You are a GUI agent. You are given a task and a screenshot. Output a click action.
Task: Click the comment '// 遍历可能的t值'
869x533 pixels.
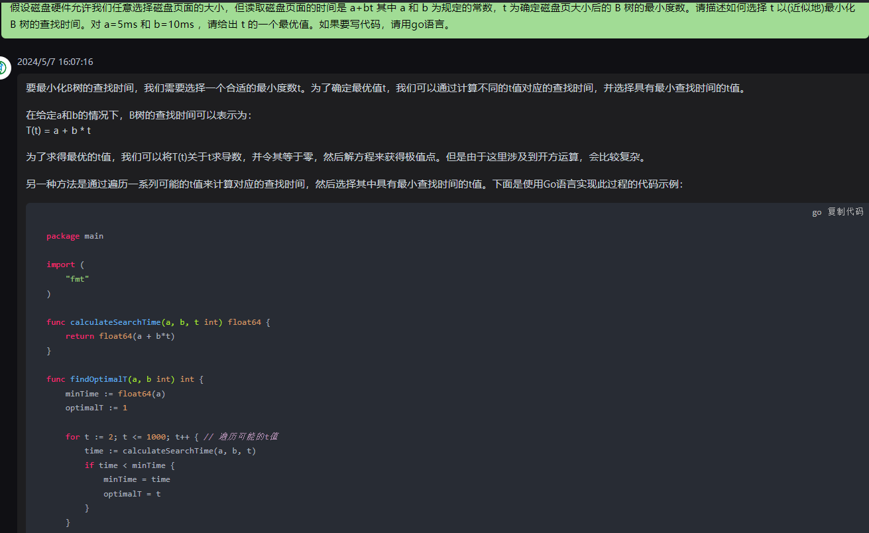[241, 436]
